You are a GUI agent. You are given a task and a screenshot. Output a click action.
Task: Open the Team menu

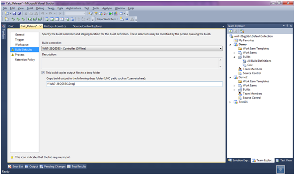pyautogui.click(x=51, y=8)
